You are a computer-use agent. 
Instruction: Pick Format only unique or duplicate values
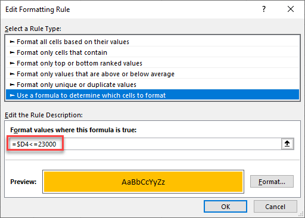[152, 85]
